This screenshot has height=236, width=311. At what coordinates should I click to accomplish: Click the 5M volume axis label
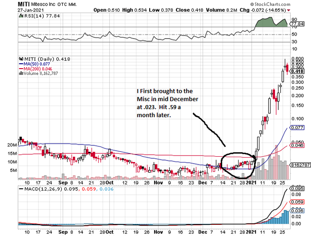(x=13, y=170)
